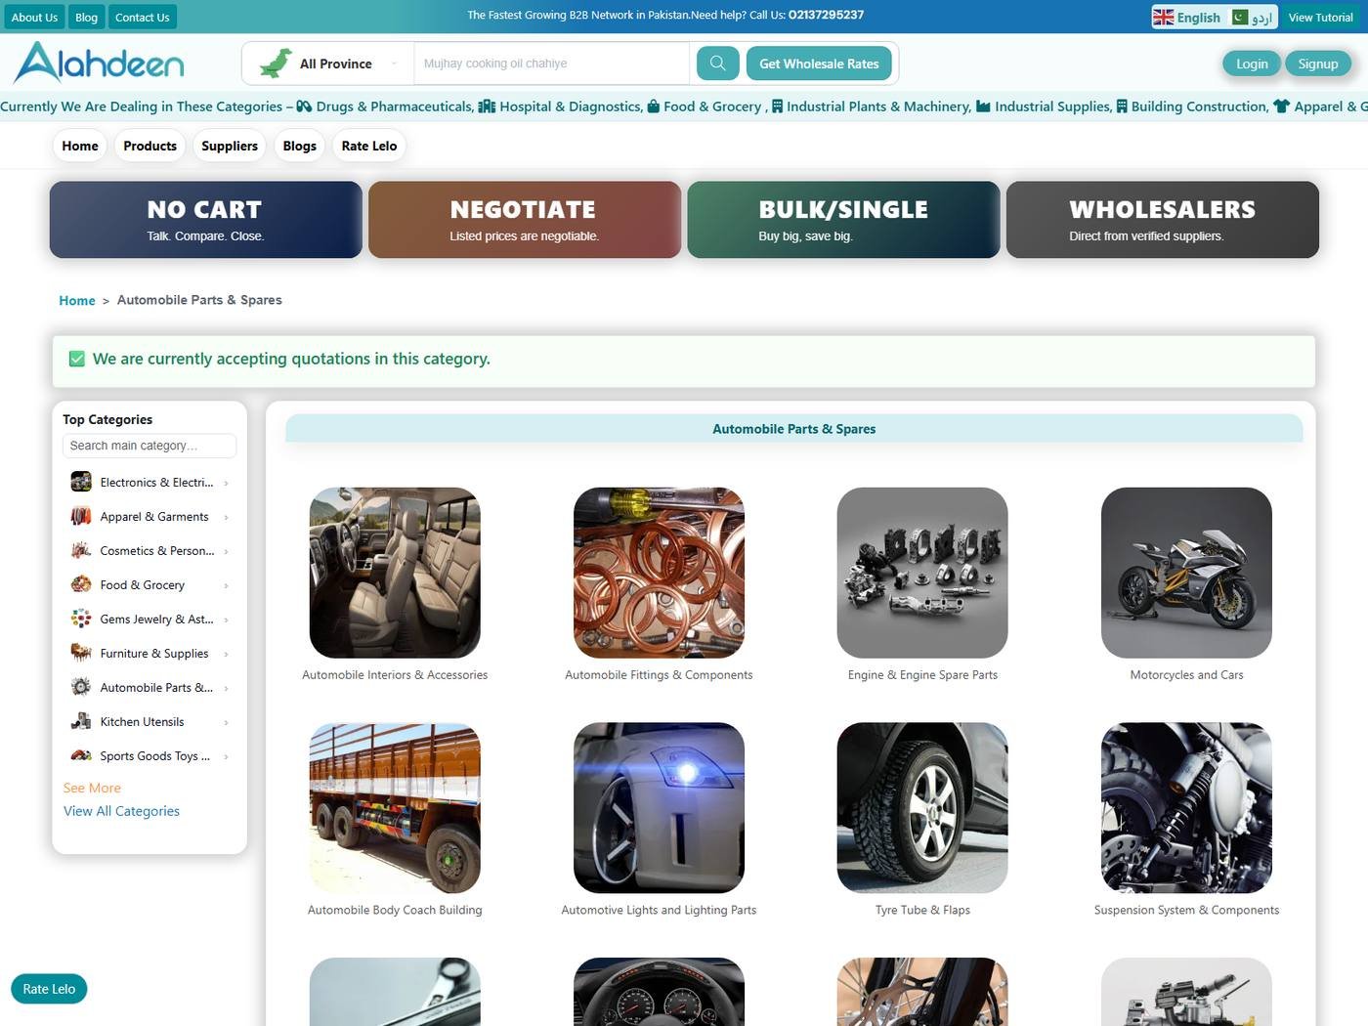This screenshot has height=1026, width=1368.
Task: Click the pills icon beside Drugs & Pharmaceuticals
Action: (304, 107)
